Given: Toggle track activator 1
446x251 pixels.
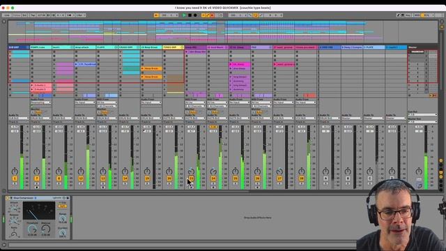Looking at the screenshot, I should click(x=15, y=178).
